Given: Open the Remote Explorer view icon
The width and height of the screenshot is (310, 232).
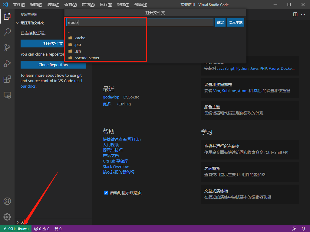Looking at the screenshot, I should tap(7, 95).
